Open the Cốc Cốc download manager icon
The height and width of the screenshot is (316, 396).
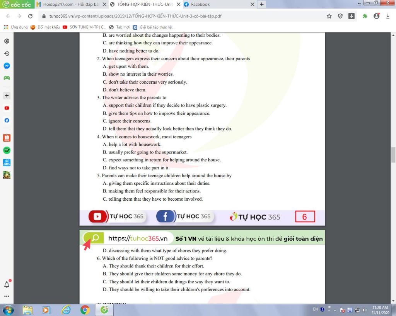click(352, 16)
